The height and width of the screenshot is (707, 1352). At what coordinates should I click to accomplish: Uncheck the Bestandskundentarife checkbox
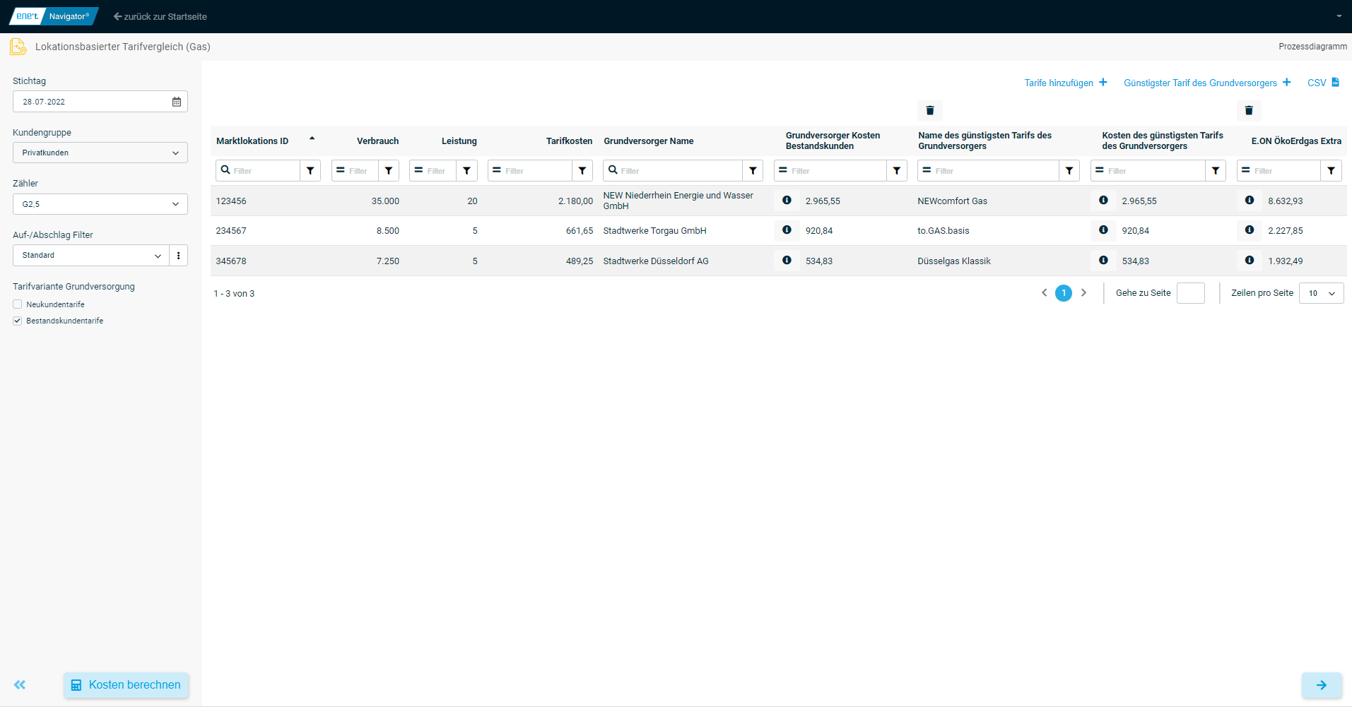18,321
